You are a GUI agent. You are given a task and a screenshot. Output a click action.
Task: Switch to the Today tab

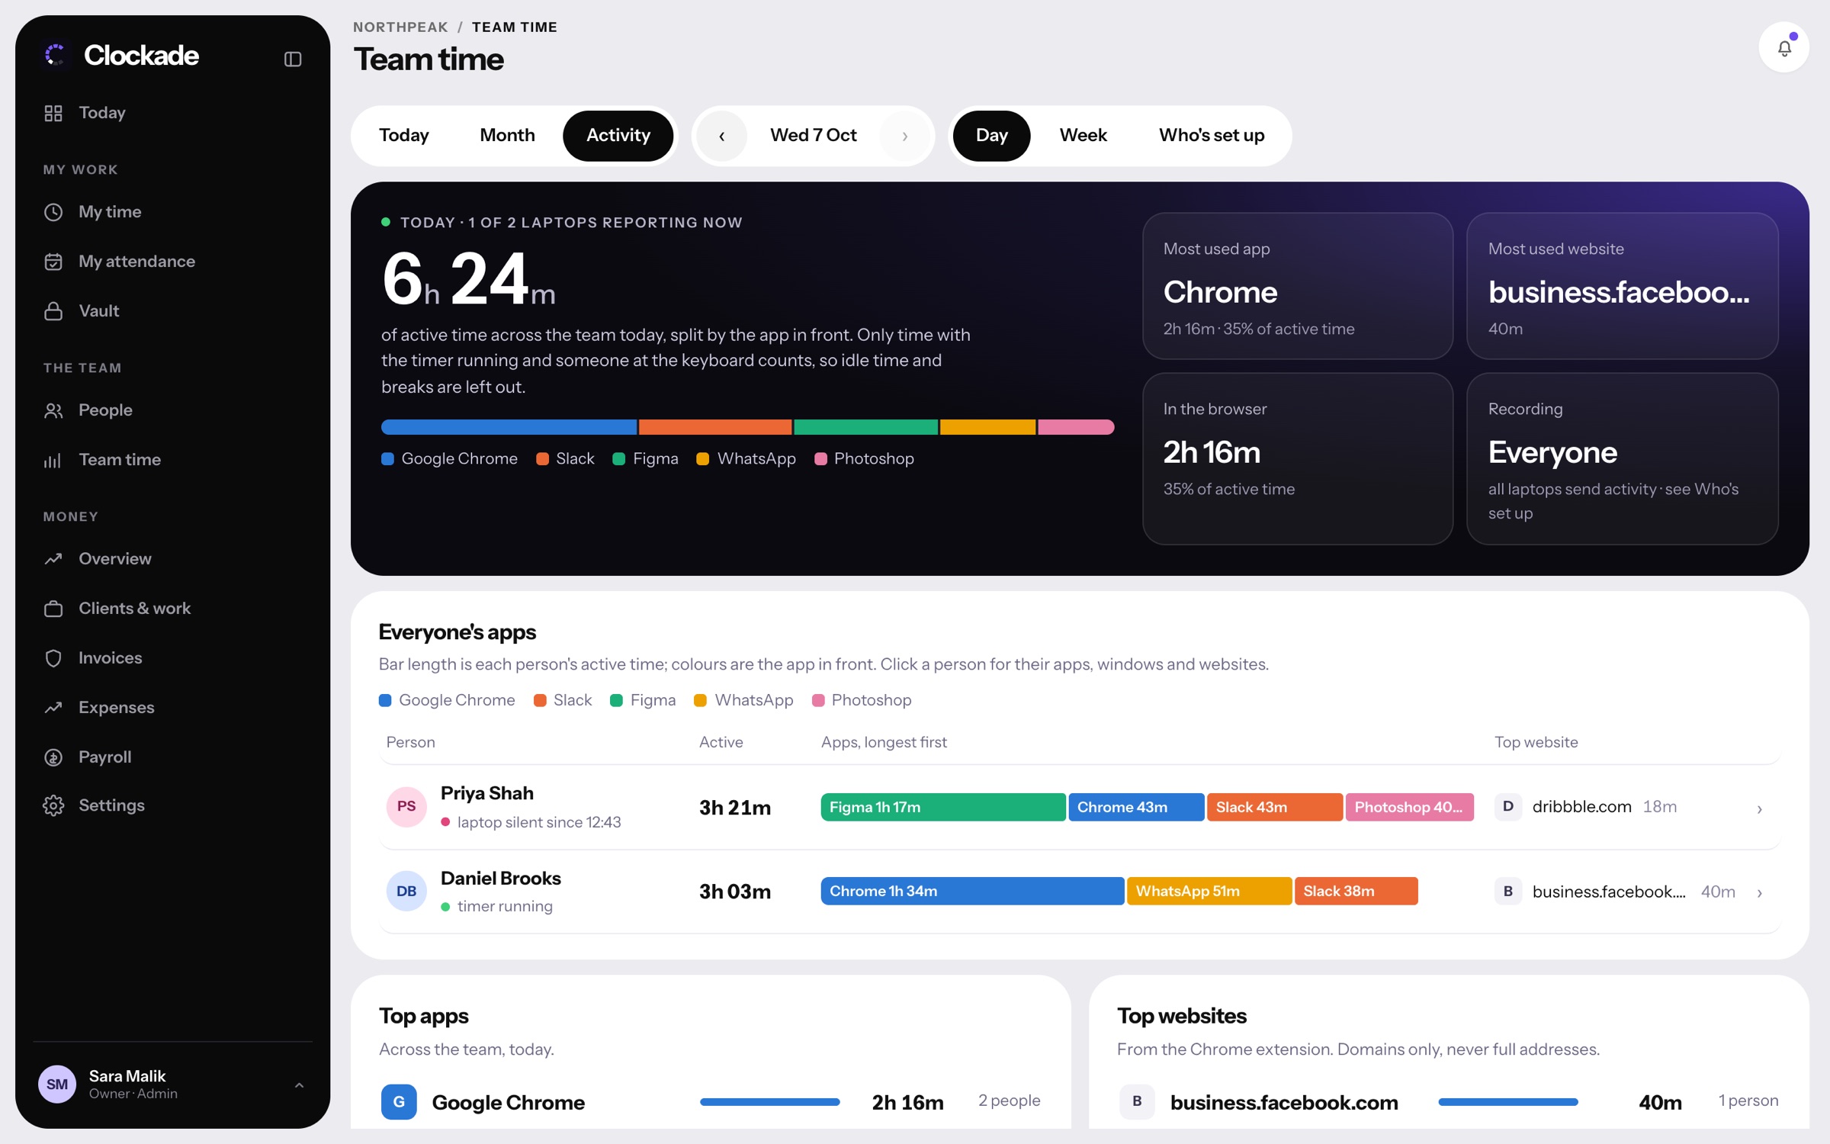[404, 136]
